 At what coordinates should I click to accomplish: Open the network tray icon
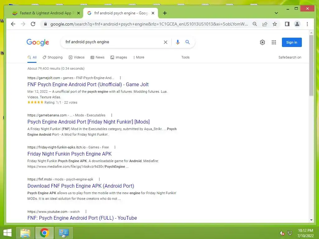290,233
